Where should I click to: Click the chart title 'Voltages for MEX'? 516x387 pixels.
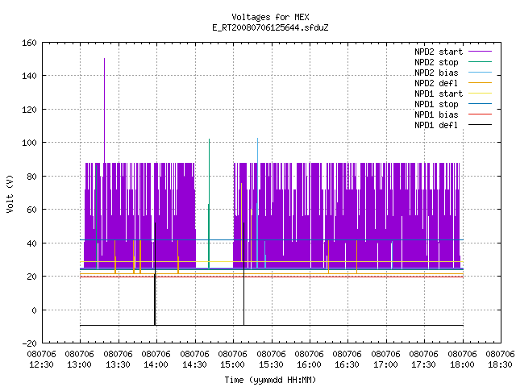(x=270, y=17)
